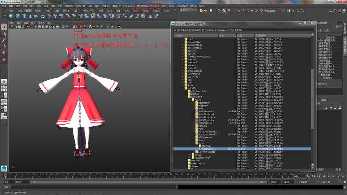This screenshot has width=347, height=195.
Task: Click the type column header in file browser
Action: 245,35
